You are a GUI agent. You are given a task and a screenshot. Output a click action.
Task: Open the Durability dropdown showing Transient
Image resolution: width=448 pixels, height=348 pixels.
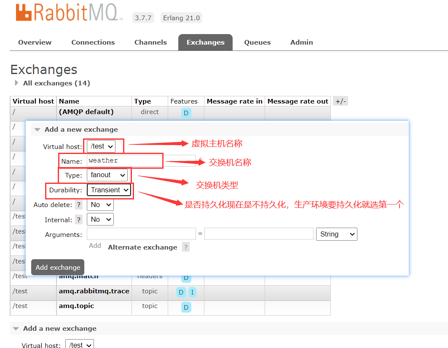click(109, 190)
